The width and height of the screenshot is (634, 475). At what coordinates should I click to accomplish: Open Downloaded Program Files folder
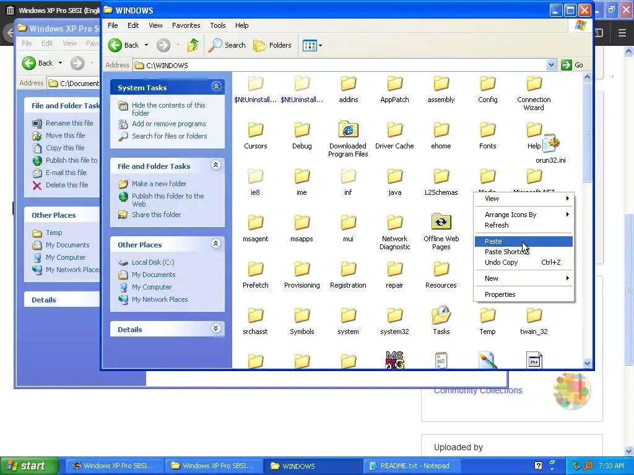(348, 140)
